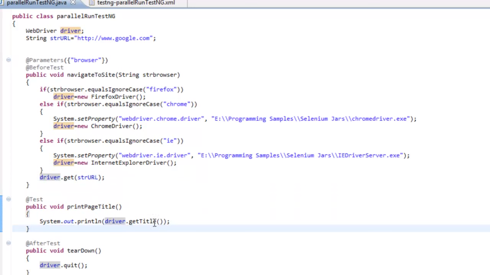Collapse the tearDown method fold marker
This screenshot has height=275, width=490.
tap(9, 243)
